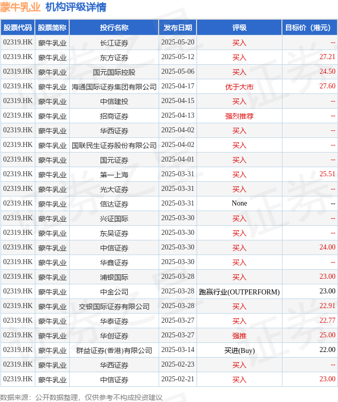
Task: Click the 投行名称 column header
Action: click(114, 27)
